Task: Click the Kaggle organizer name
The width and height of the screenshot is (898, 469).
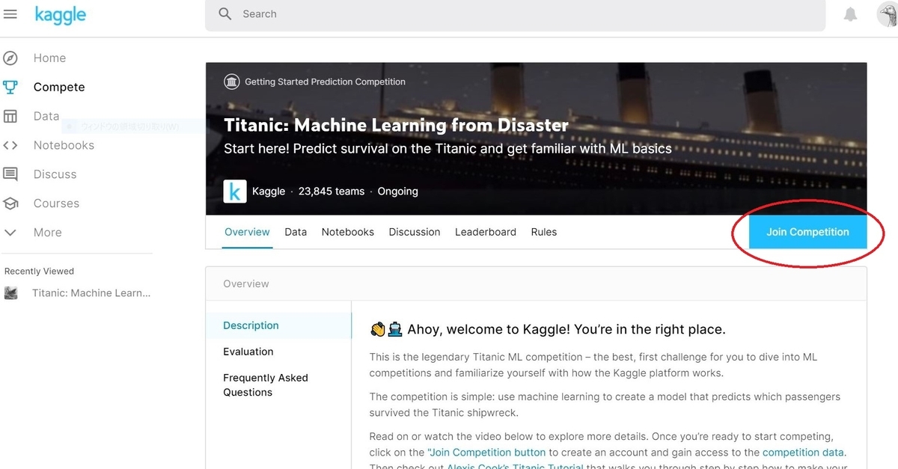Action: click(x=269, y=191)
